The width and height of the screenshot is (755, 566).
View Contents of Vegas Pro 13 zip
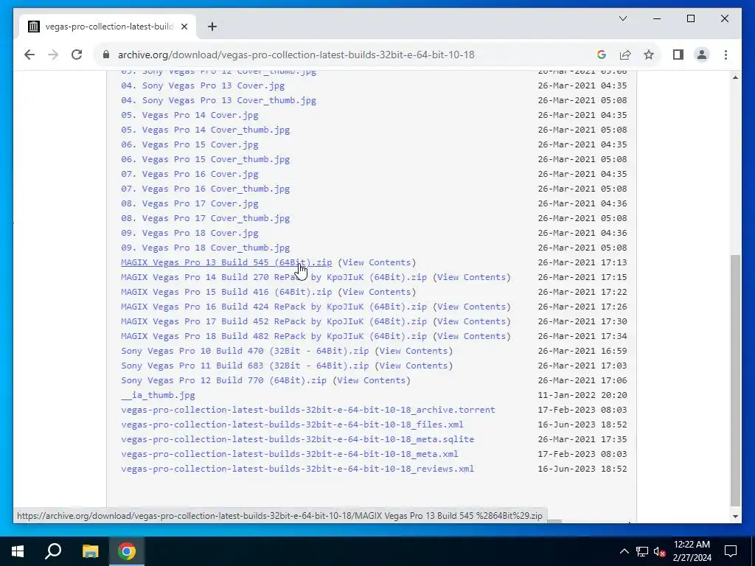[377, 262]
